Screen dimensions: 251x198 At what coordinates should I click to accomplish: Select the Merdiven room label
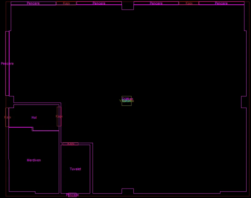tap(34, 160)
